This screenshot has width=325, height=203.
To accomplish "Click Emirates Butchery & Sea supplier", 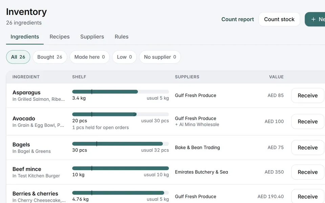I will 201,172.
